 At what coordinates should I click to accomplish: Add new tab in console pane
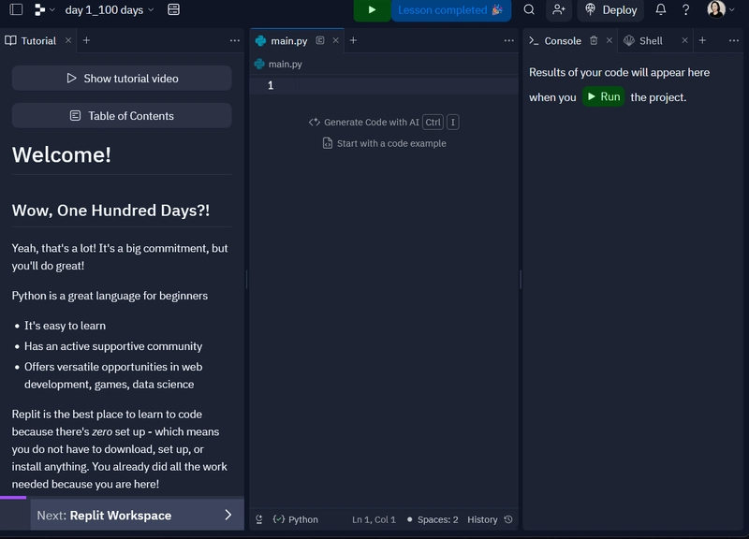tap(702, 40)
